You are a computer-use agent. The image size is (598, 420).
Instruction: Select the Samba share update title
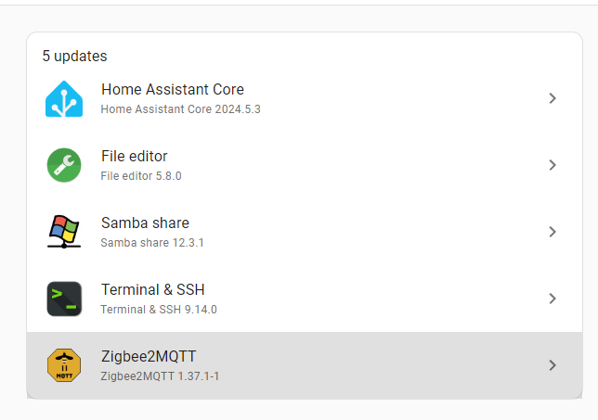coord(145,223)
